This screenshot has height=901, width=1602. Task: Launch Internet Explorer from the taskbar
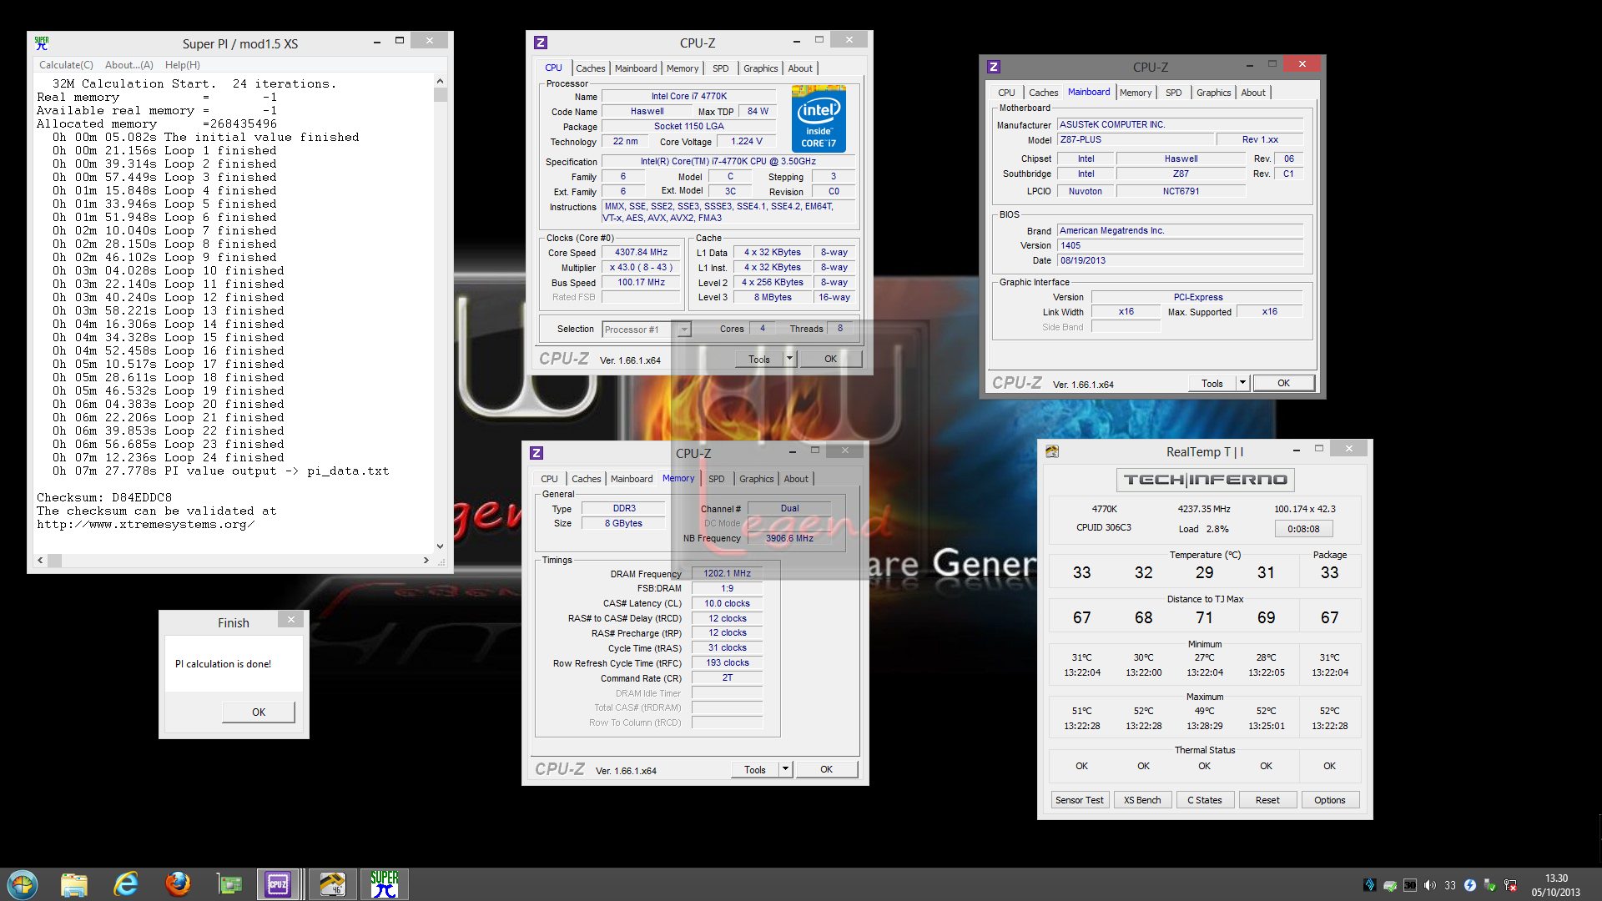(x=126, y=884)
